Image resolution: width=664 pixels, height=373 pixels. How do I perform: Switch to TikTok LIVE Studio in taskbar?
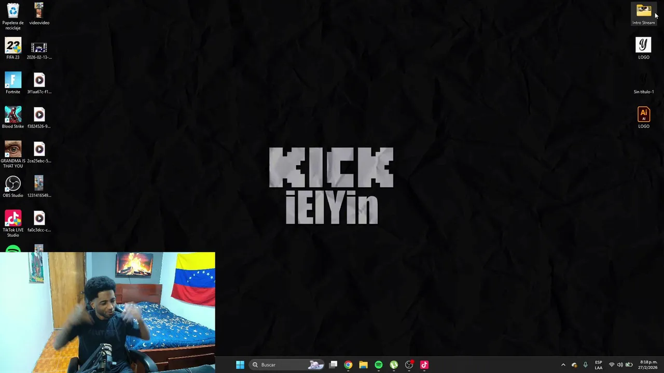tap(424, 365)
